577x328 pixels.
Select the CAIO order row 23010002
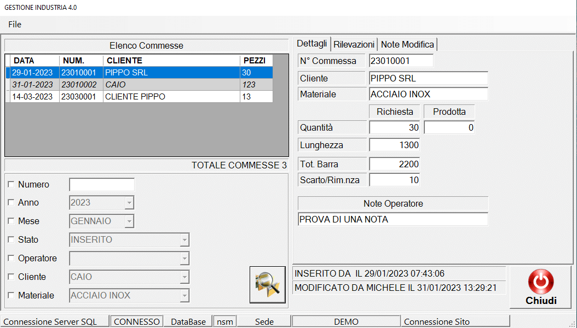[x=137, y=85]
